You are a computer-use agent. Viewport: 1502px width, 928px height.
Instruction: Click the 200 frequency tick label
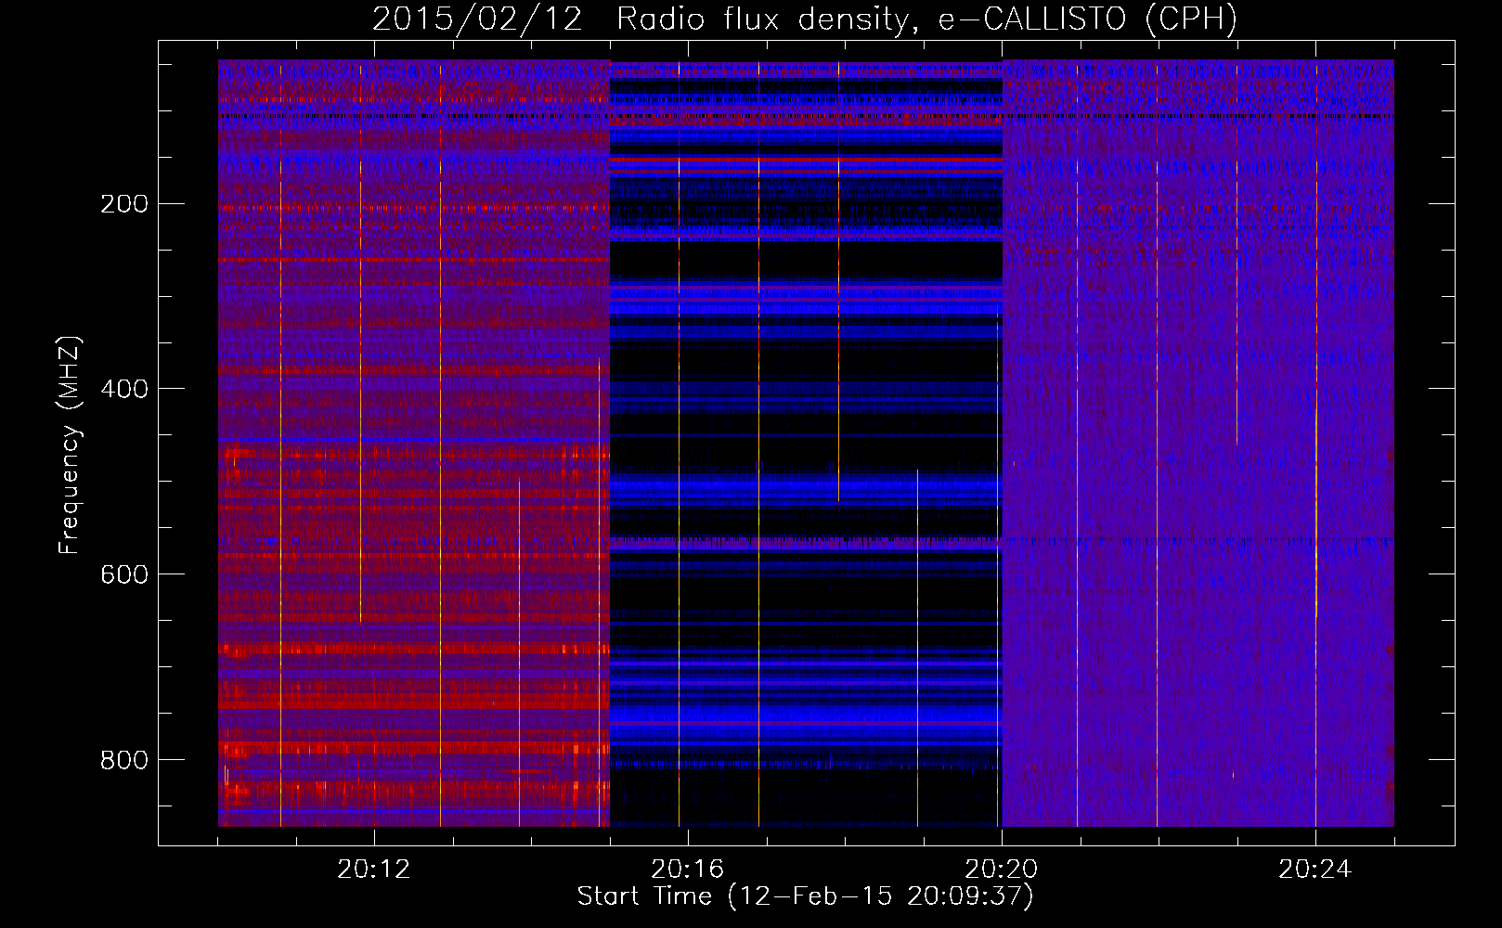[124, 204]
